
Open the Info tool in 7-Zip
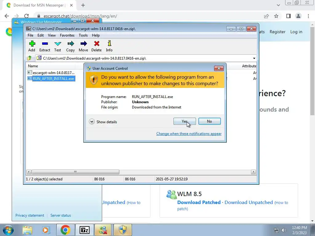click(x=109, y=46)
